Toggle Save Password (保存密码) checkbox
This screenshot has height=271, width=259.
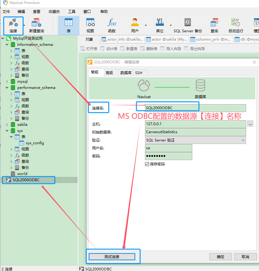[147, 164]
